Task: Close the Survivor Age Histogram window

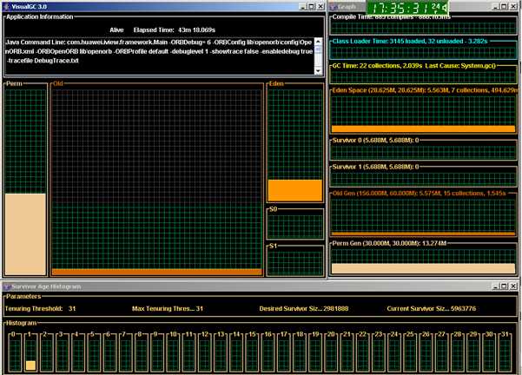Action: click(515, 286)
